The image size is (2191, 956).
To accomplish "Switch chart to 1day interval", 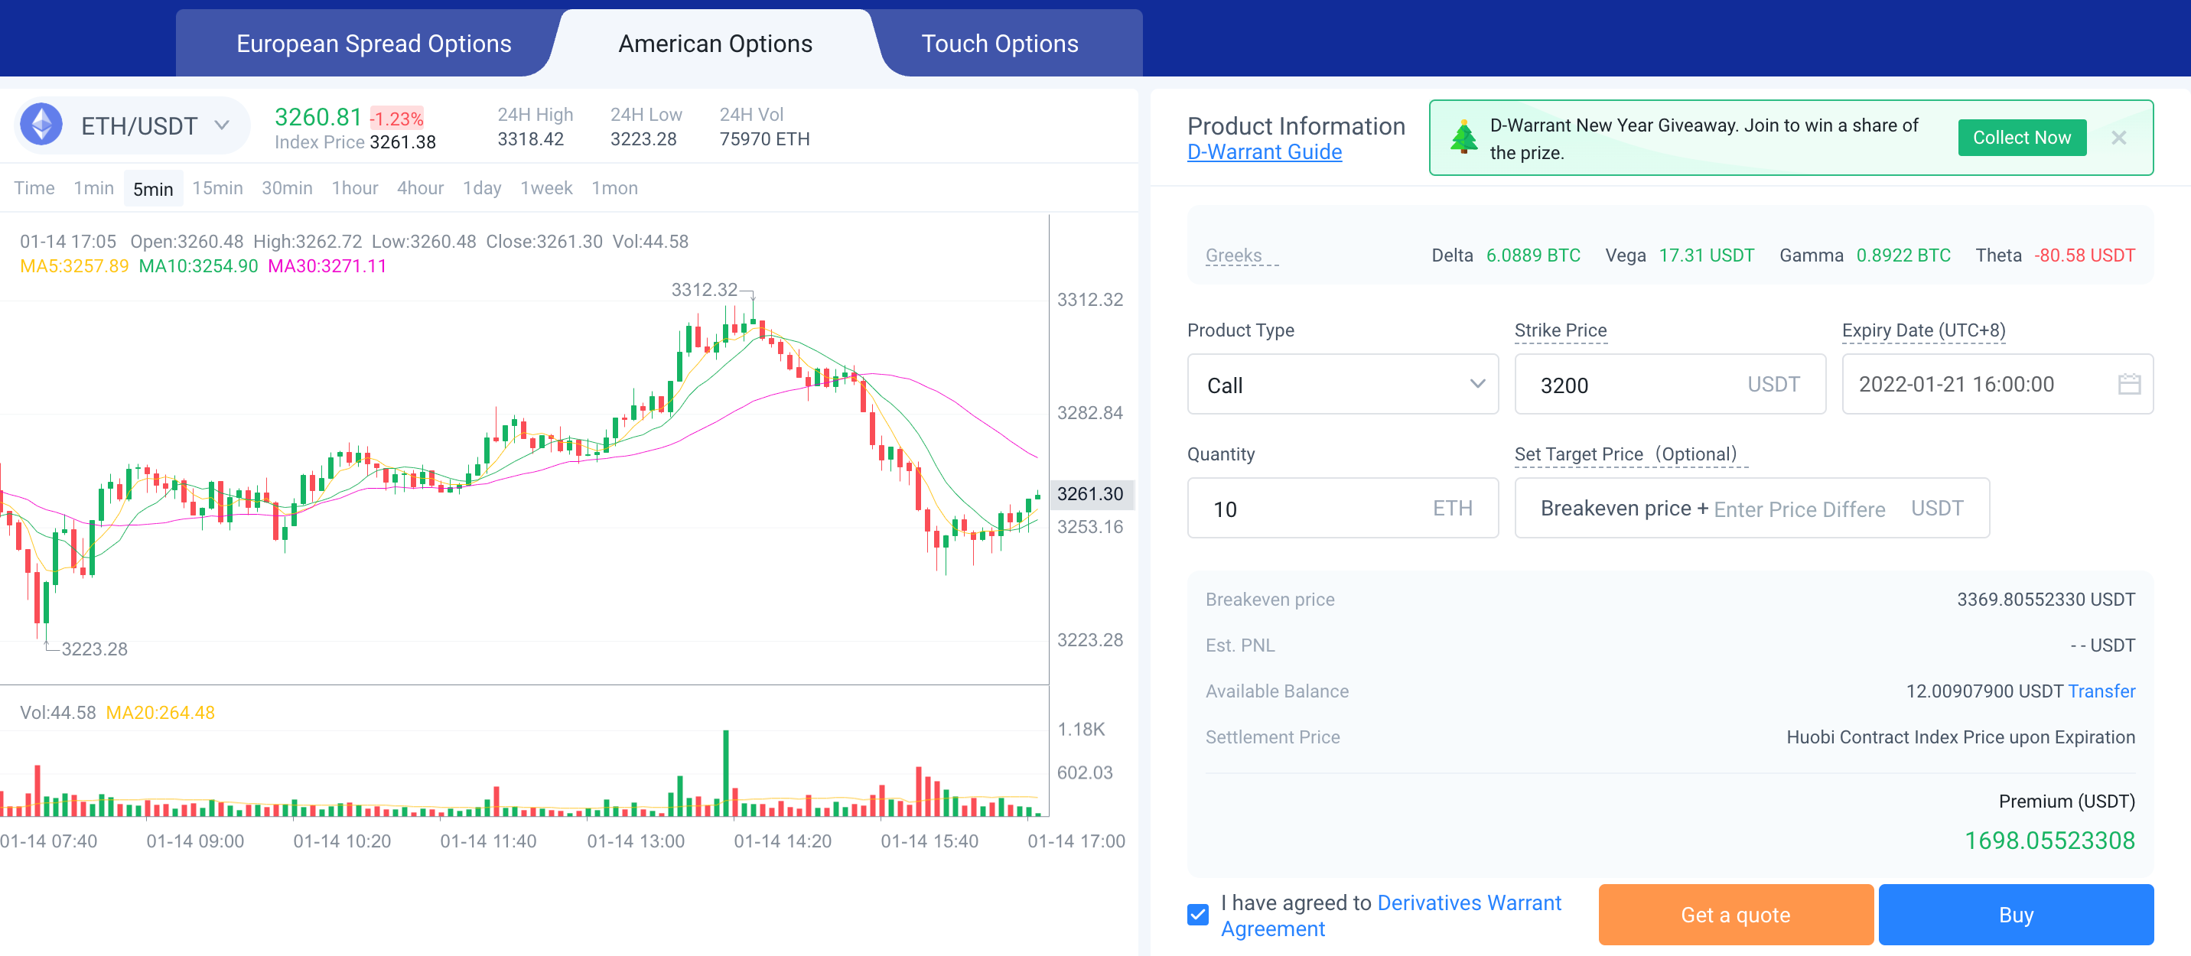I will pos(481,188).
